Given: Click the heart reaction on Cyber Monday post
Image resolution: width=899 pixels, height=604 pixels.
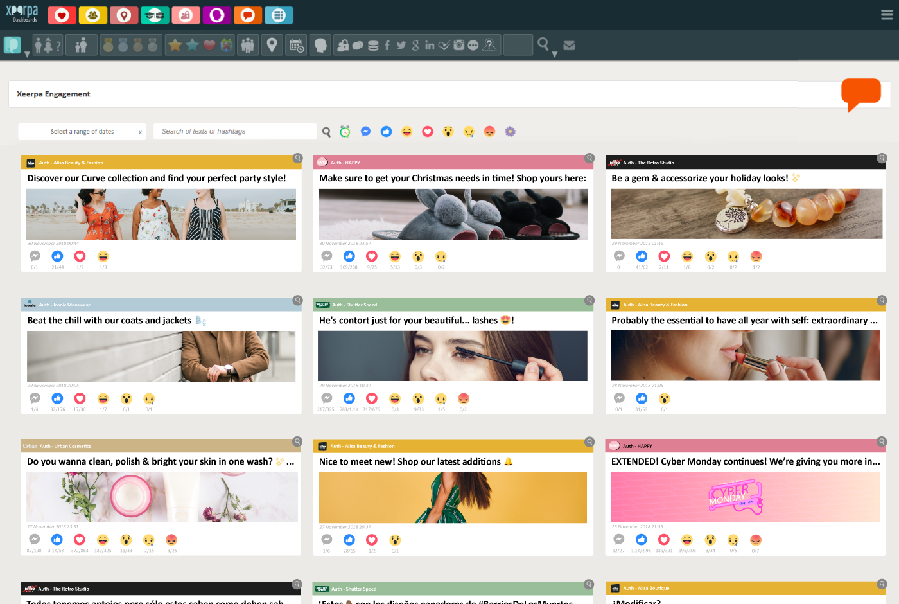Looking at the screenshot, I should 664,540.
